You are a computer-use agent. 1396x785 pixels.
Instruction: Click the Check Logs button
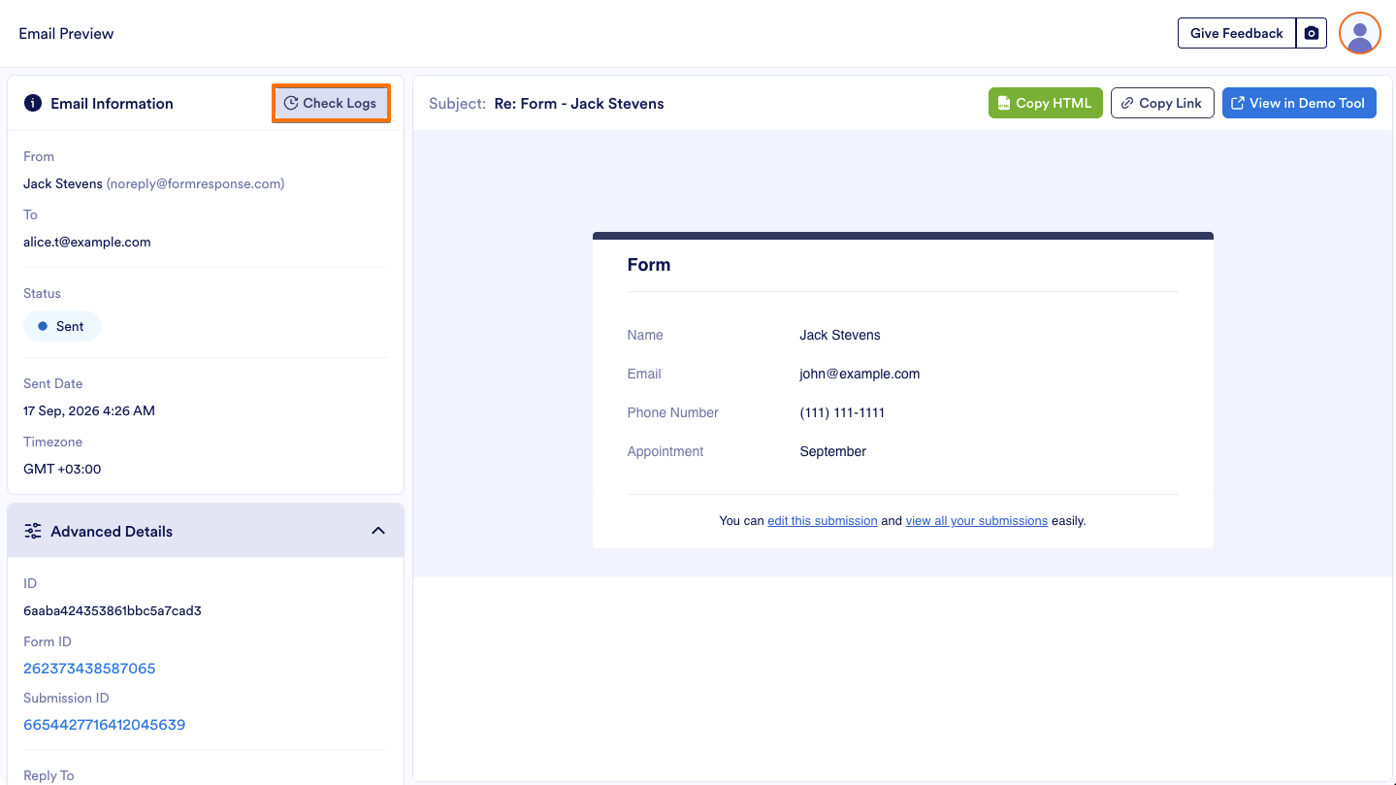tap(331, 103)
